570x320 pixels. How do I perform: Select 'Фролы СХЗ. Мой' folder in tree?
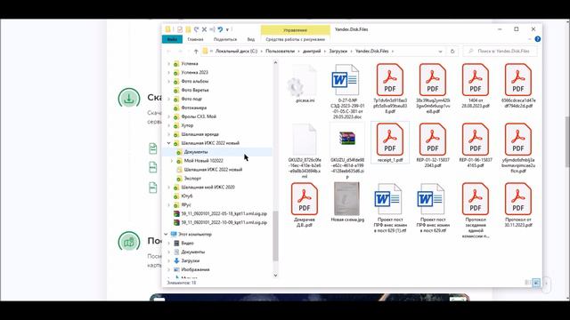tap(199, 116)
